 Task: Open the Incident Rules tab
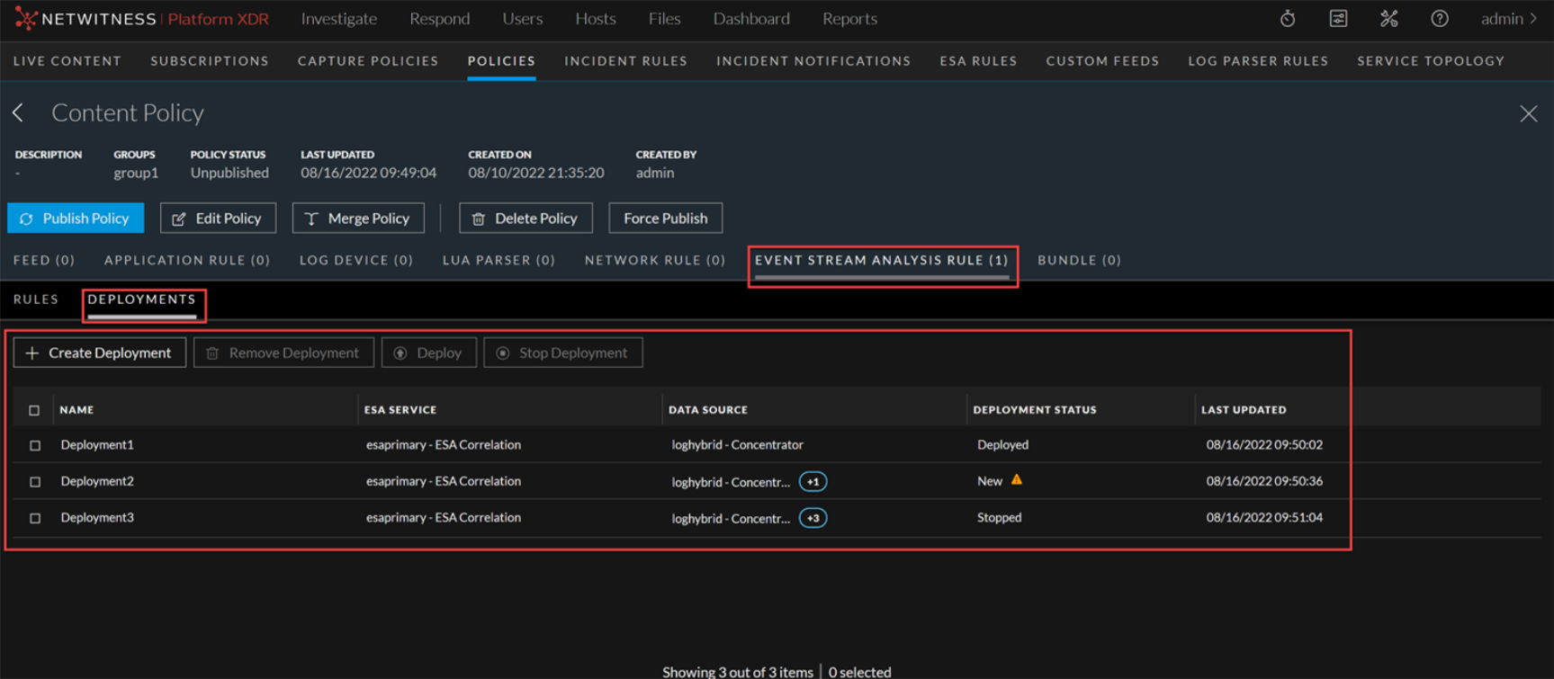coord(625,61)
